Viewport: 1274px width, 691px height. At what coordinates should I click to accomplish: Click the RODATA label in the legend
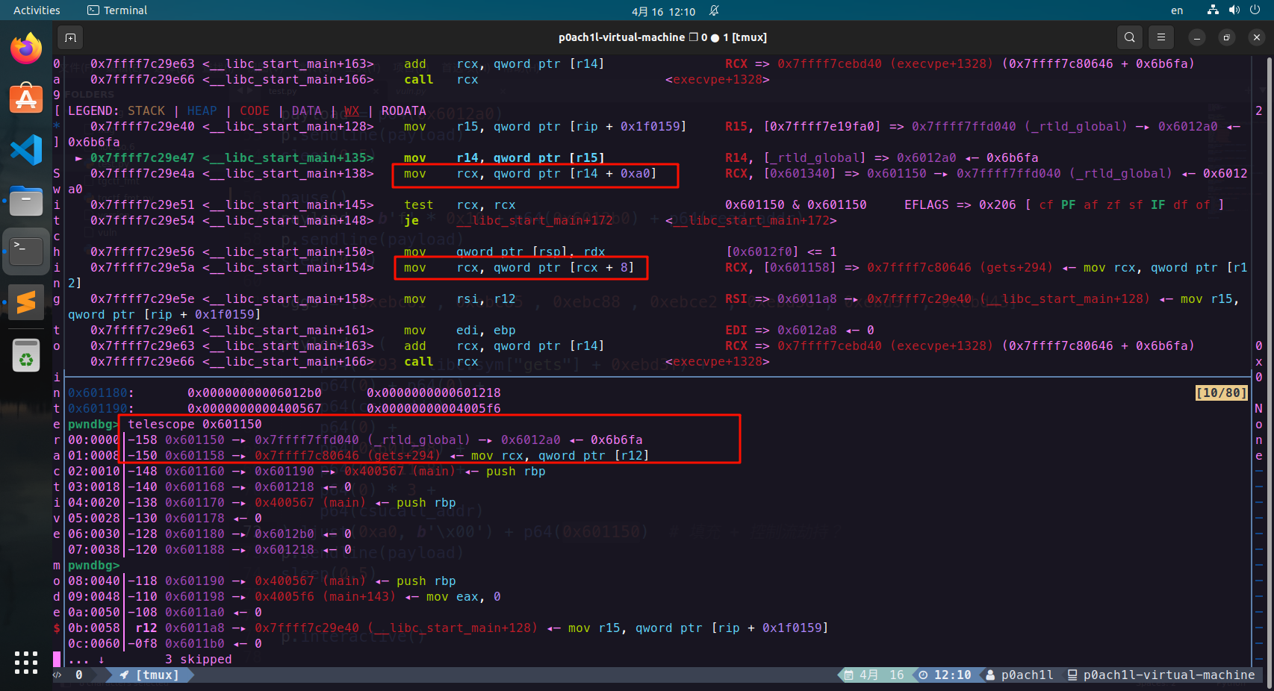(x=404, y=111)
